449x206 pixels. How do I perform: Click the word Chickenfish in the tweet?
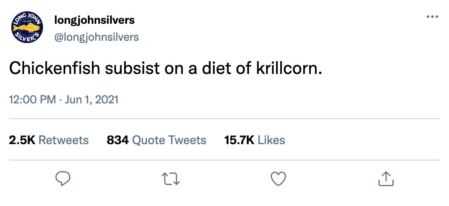click(x=55, y=69)
